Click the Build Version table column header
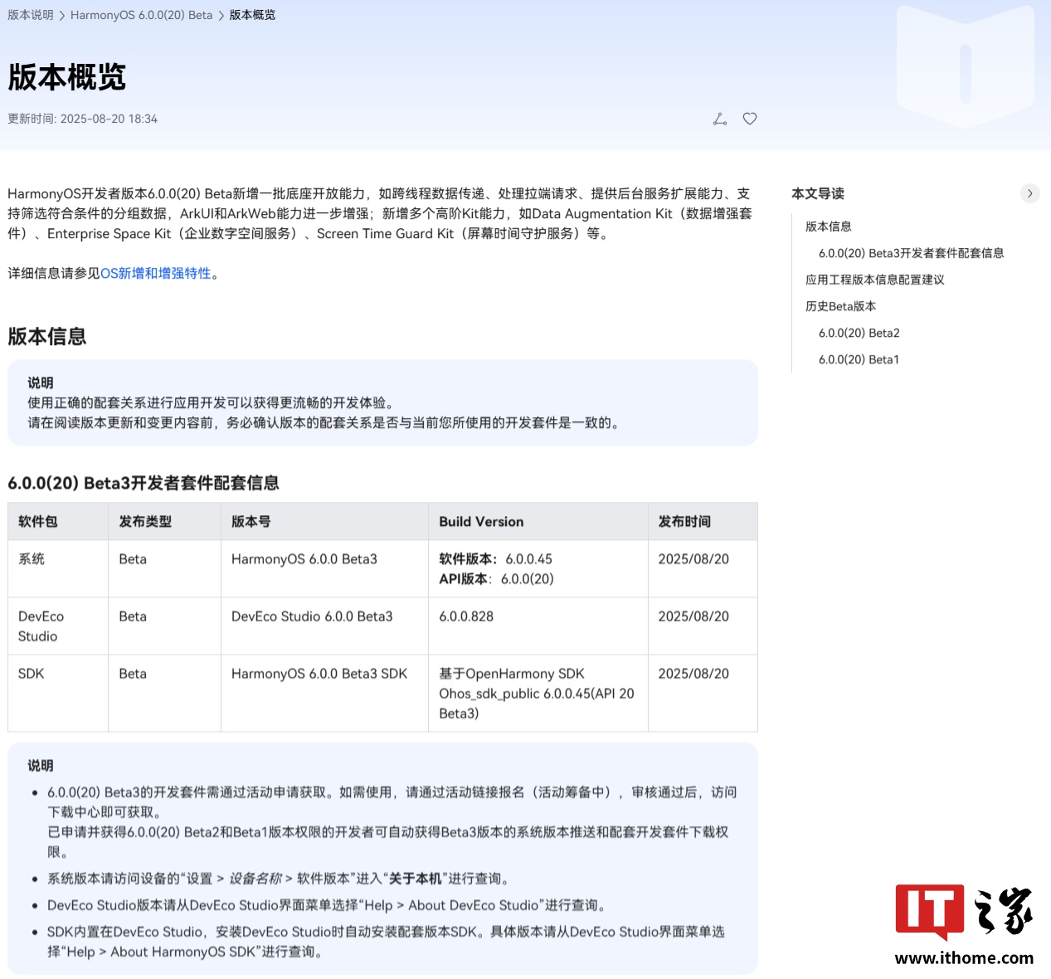This screenshot has width=1051, height=979. 481,521
